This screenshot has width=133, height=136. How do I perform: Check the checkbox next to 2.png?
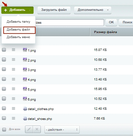[x=4, y=59]
